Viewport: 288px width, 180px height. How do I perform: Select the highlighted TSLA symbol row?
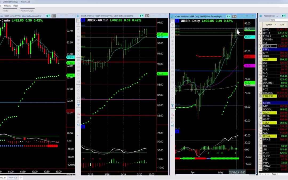273,123
